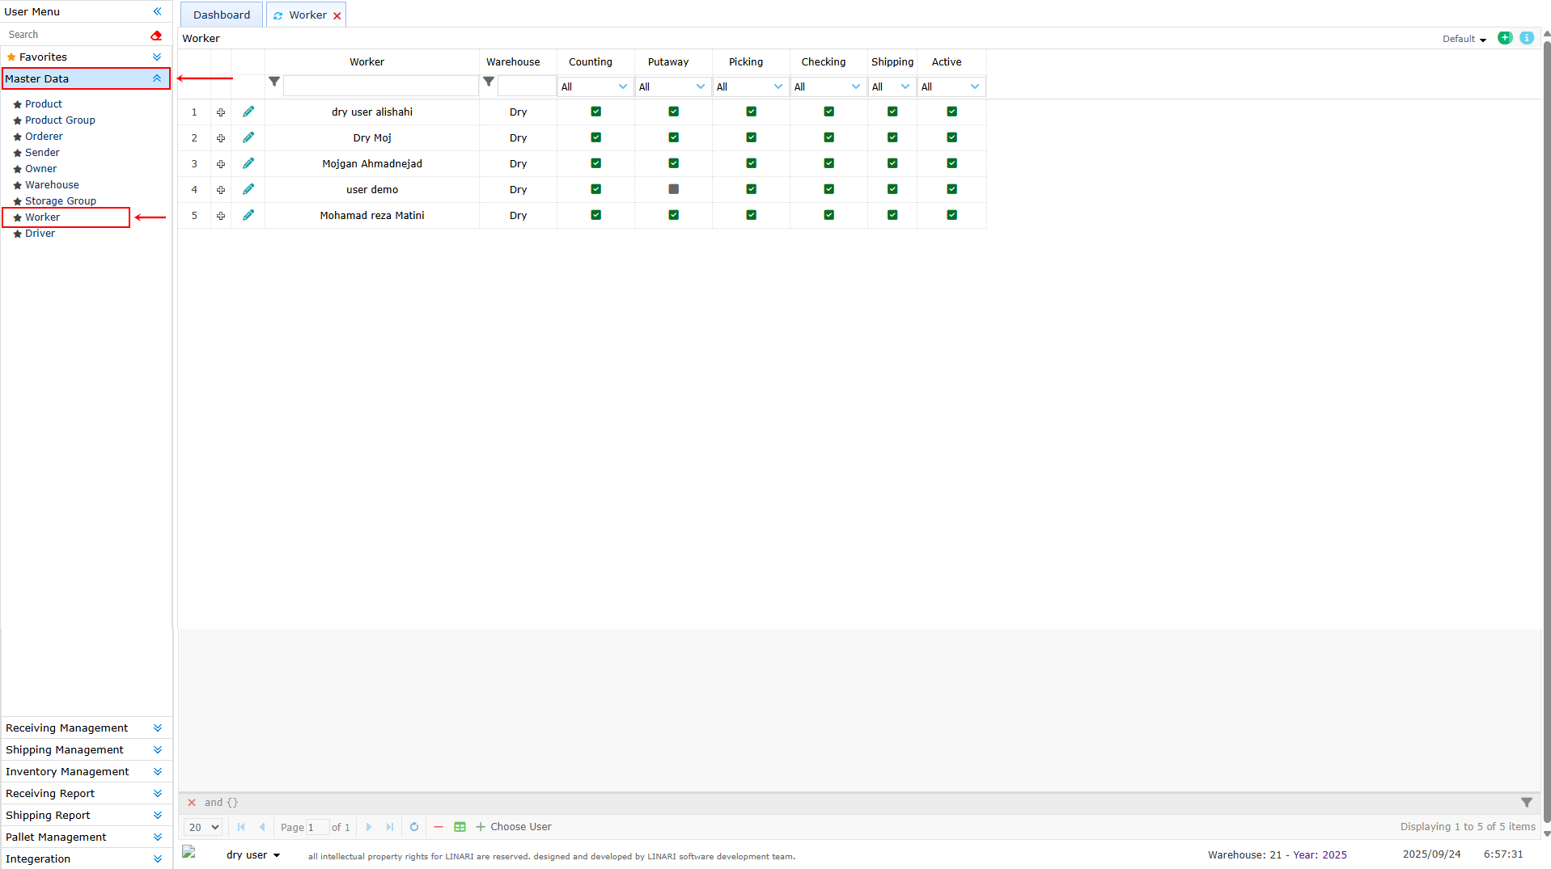Open the dry user account menu
Viewport: 1551px width, 869px height.
(253, 854)
